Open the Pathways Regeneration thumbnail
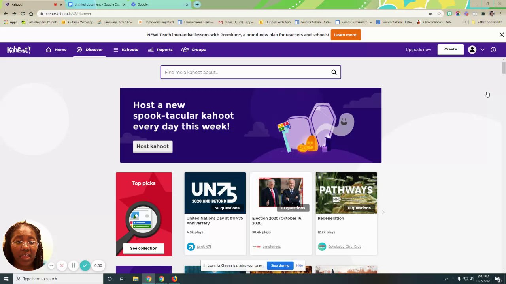 346,193
